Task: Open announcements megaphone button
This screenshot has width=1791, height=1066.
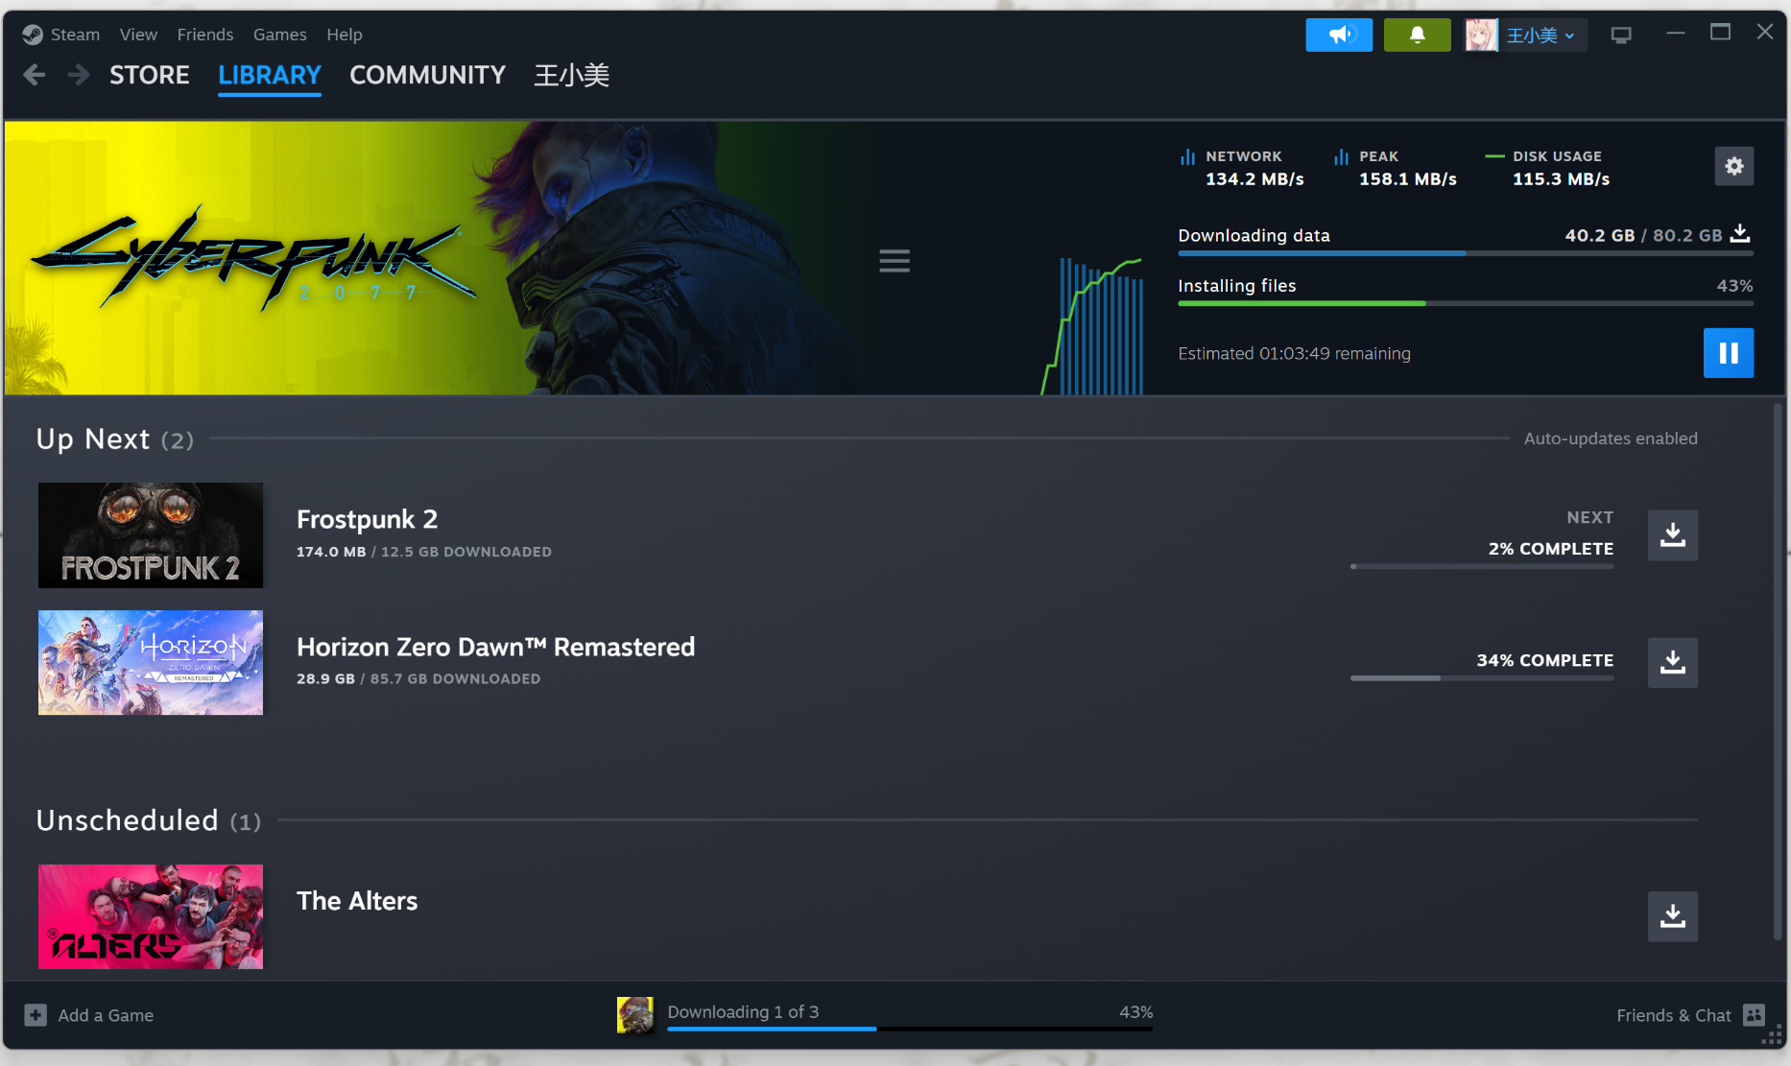Action: point(1339,36)
